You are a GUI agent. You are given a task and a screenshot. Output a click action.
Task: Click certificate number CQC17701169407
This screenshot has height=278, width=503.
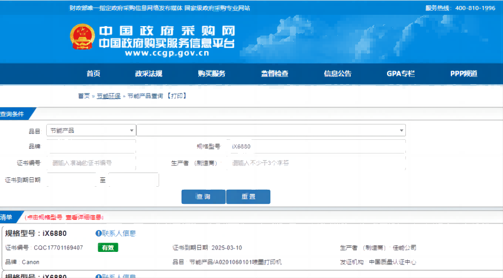(x=59, y=248)
